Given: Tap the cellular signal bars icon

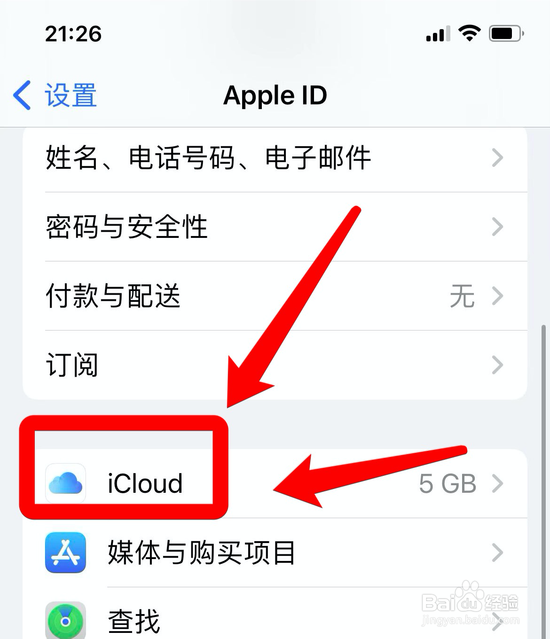Looking at the screenshot, I should tap(438, 34).
